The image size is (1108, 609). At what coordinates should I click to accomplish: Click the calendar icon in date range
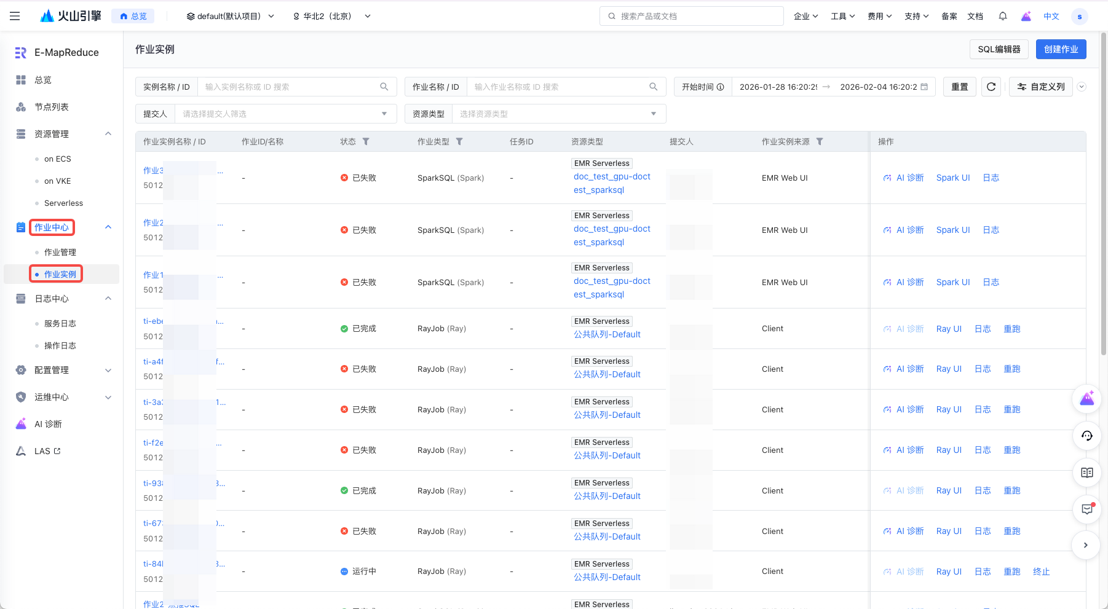point(924,87)
